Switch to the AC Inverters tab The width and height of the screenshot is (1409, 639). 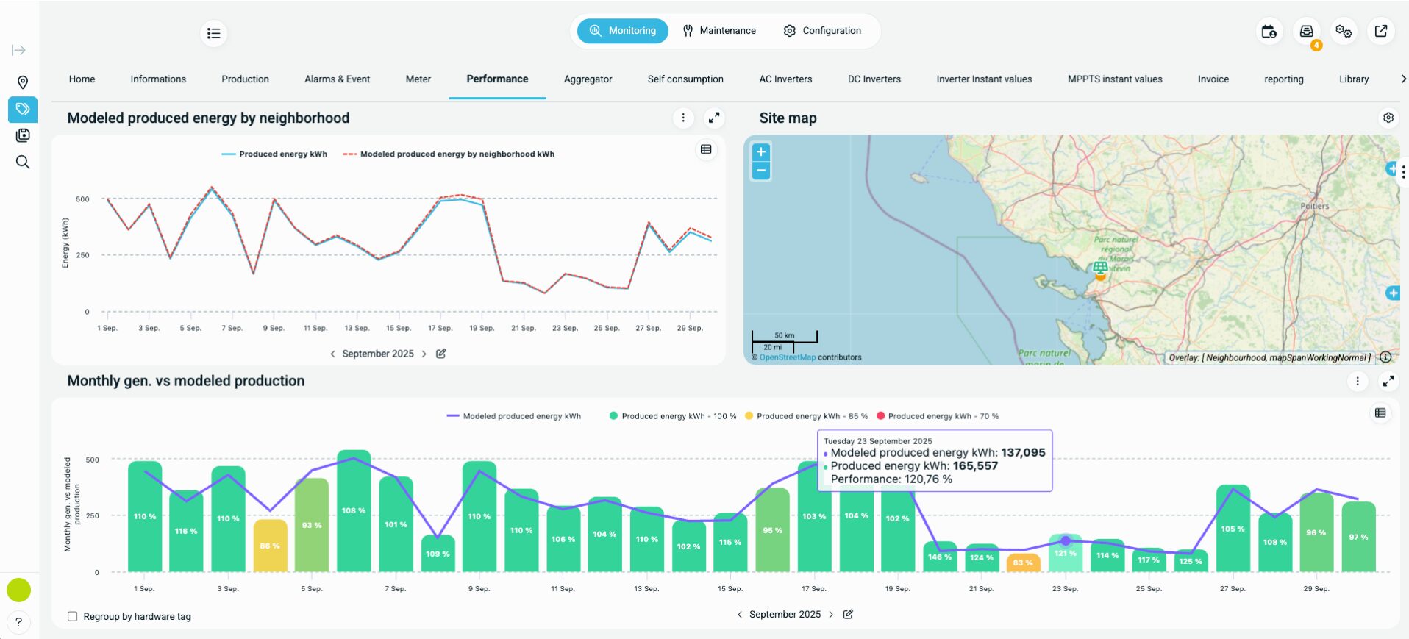pos(785,79)
